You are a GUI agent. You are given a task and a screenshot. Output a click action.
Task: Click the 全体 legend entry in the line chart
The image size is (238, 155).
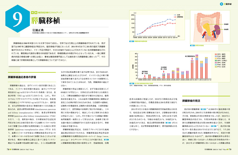pyautogui.click(x=177, y=15)
